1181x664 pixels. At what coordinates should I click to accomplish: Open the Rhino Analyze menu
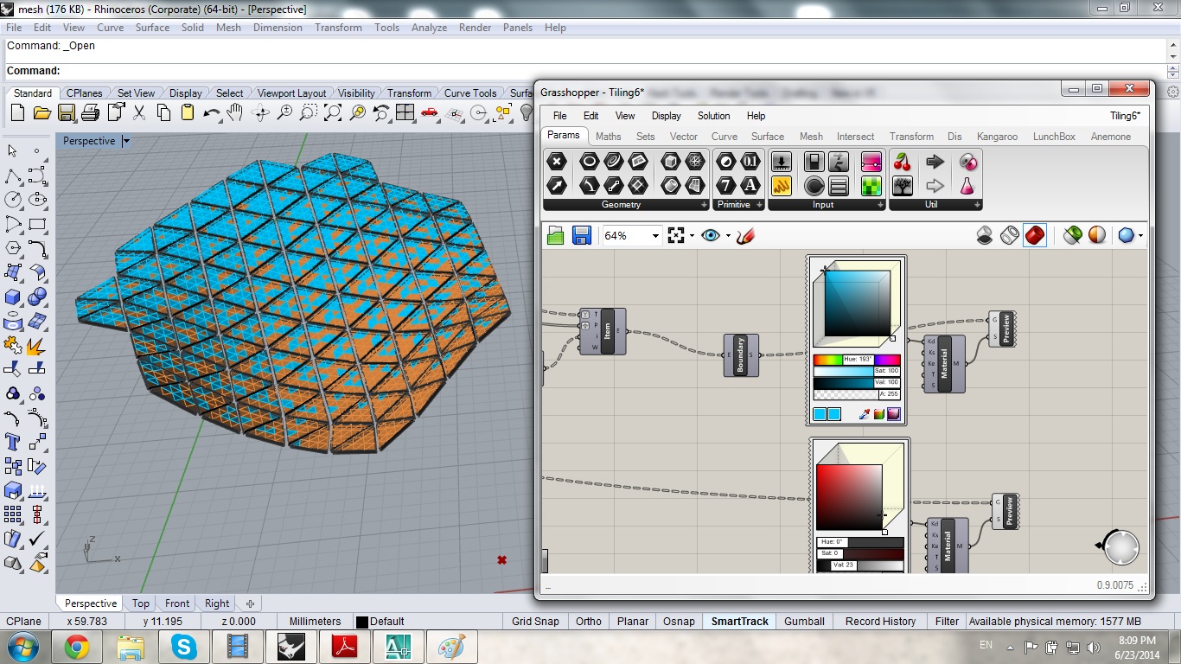429,28
